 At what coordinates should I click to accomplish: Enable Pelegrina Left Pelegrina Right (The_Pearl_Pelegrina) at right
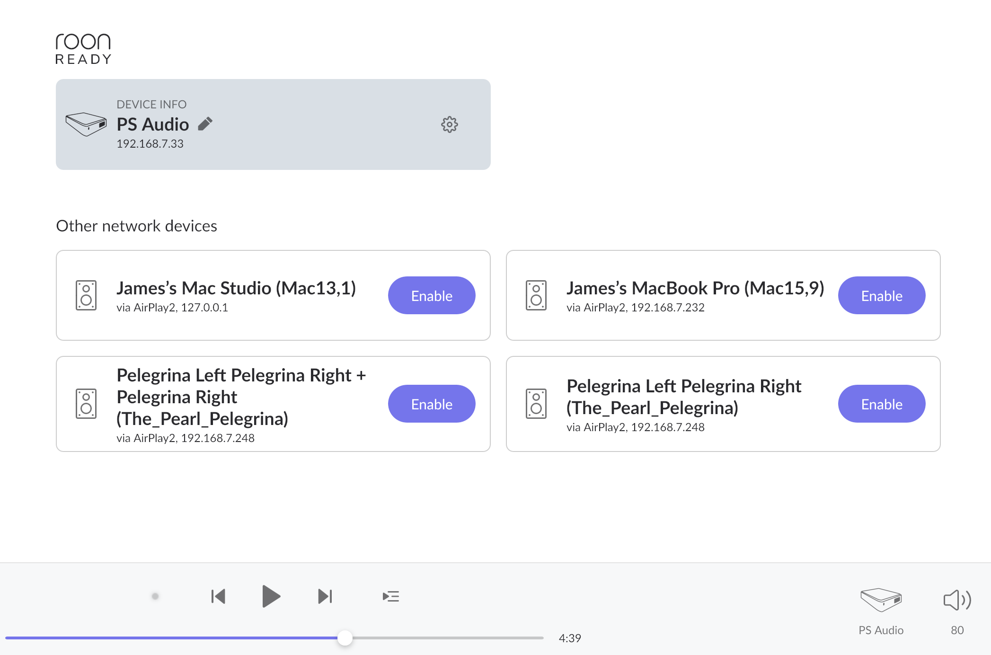click(882, 404)
